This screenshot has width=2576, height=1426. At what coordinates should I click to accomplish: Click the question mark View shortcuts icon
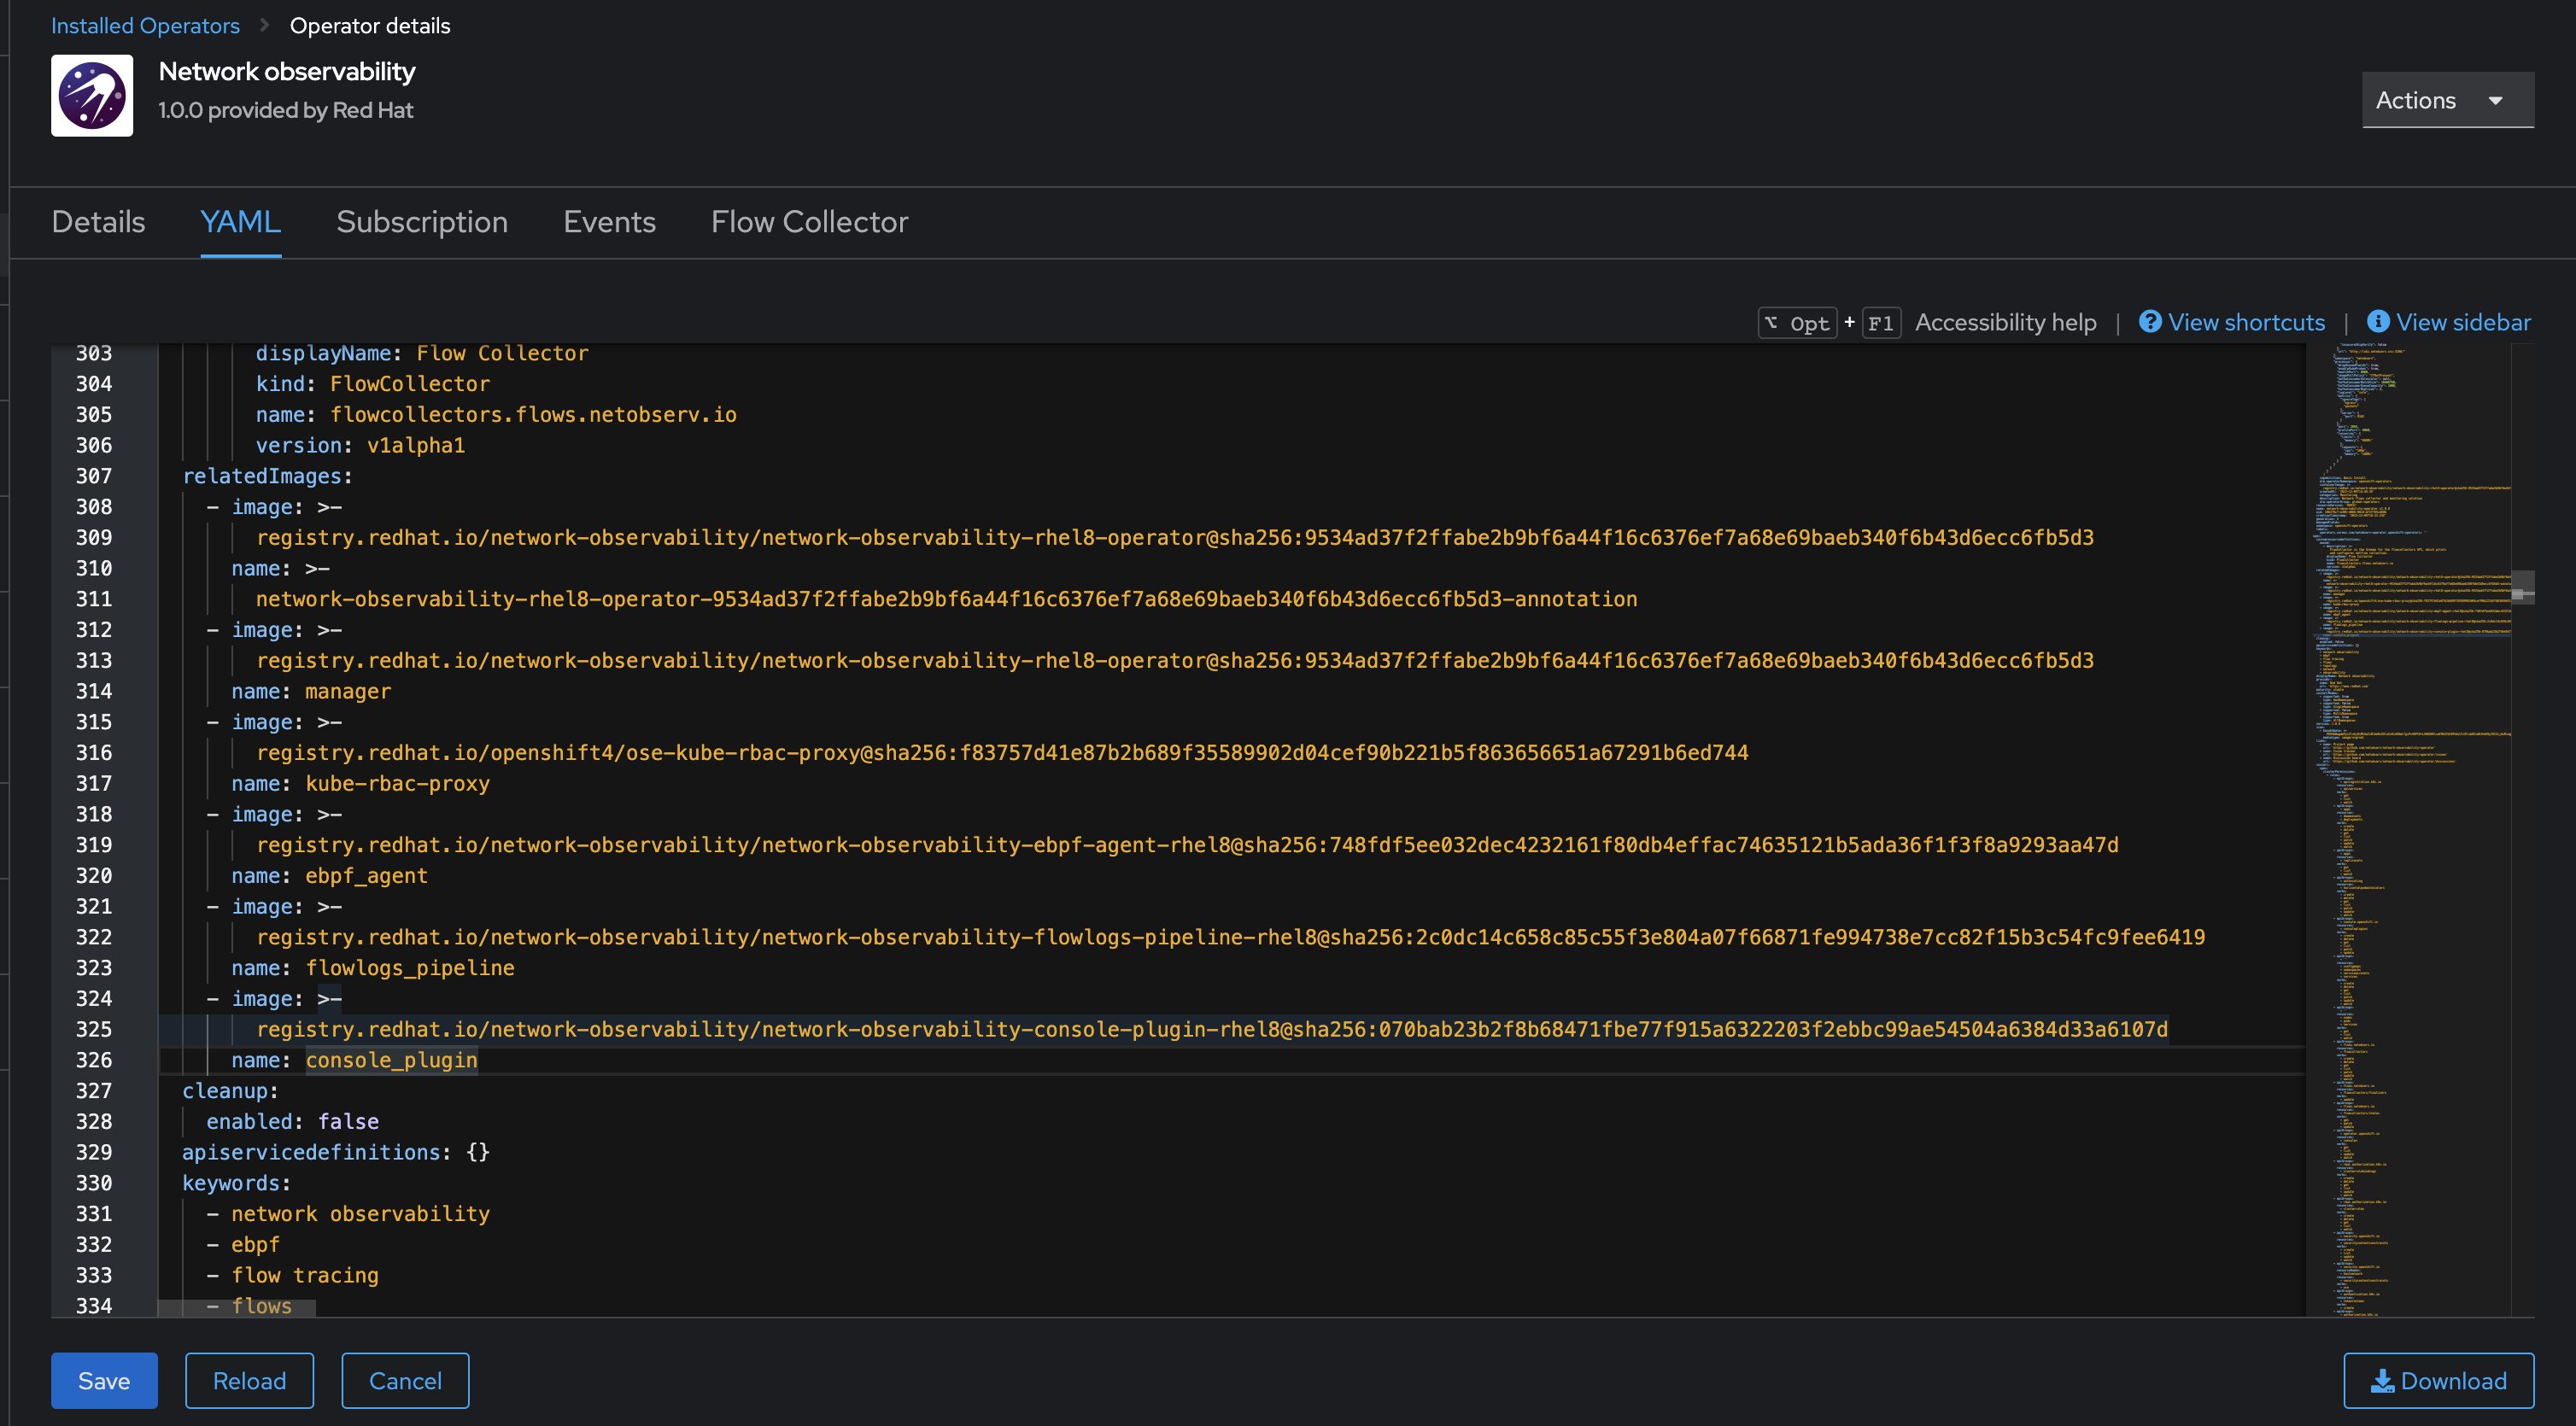(2149, 322)
